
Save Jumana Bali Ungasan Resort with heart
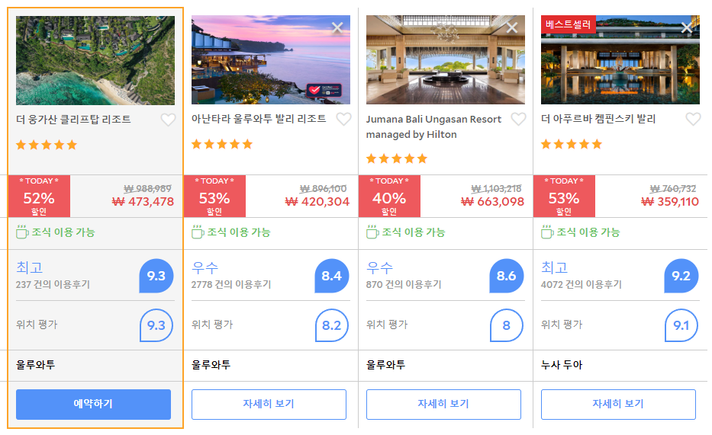click(519, 119)
